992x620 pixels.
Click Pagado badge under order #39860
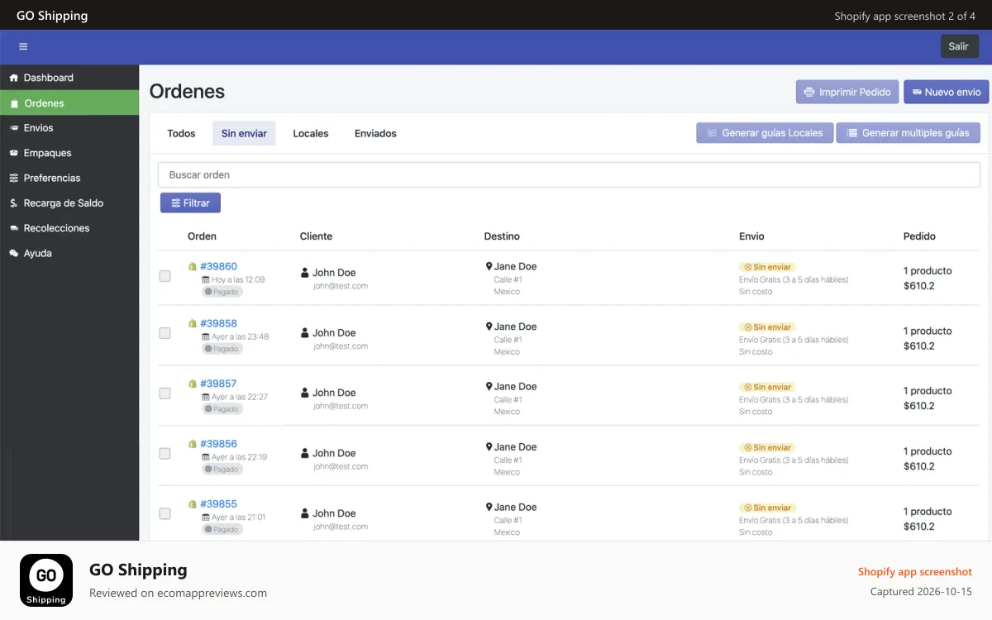click(x=222, y=292)
